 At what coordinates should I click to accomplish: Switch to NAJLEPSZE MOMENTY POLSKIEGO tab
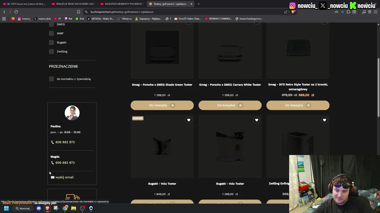click(x=122, y=4)
